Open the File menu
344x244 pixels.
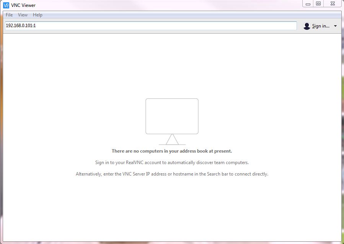(9, 15)
